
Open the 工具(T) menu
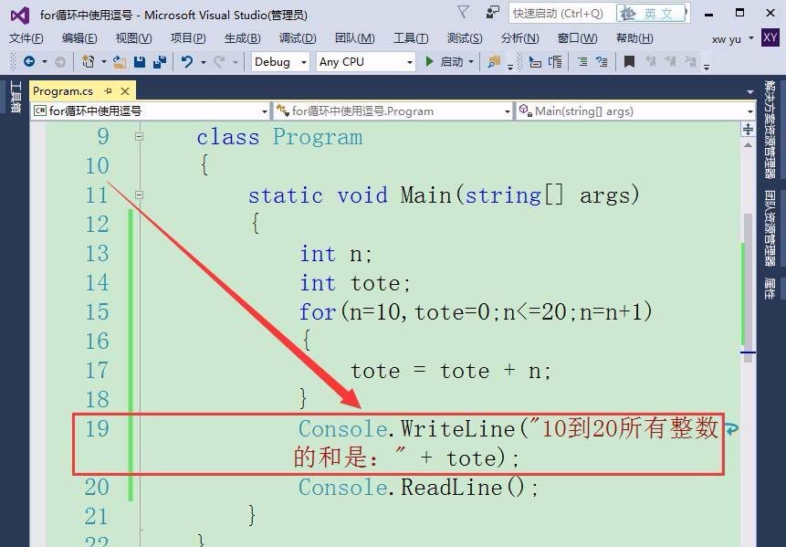click(411, 38)
